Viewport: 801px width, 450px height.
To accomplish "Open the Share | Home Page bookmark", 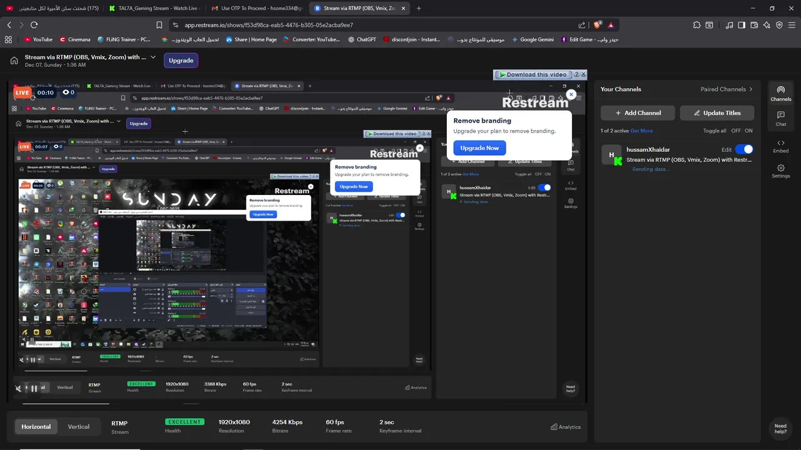I will click(x=250, y=39).
